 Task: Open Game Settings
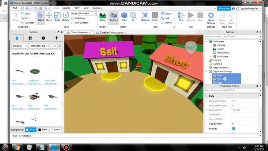point(211,18)
